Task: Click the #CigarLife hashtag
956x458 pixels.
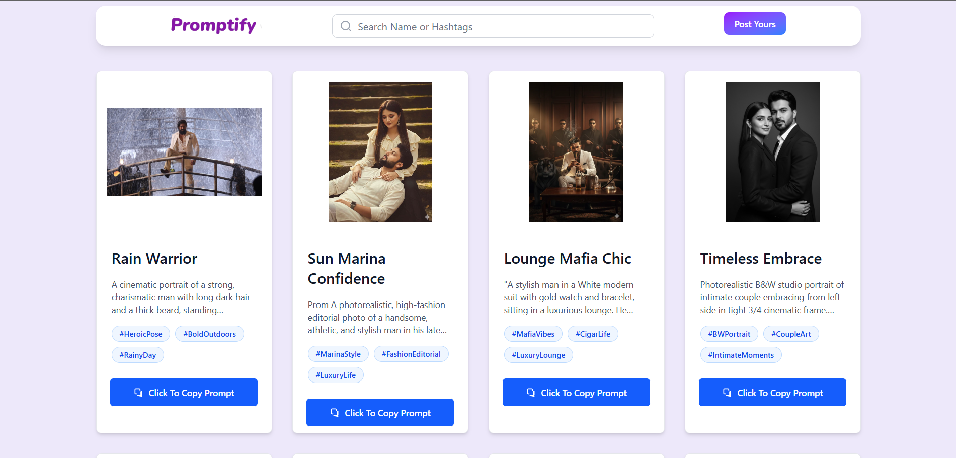Action: (x=593, y=334)
